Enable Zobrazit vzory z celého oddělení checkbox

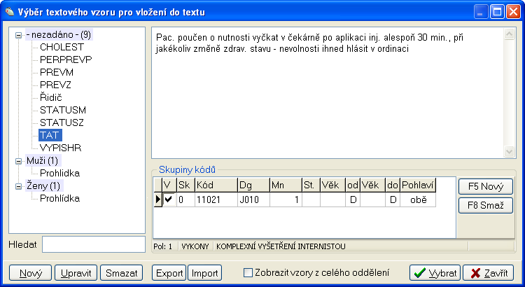248,273
